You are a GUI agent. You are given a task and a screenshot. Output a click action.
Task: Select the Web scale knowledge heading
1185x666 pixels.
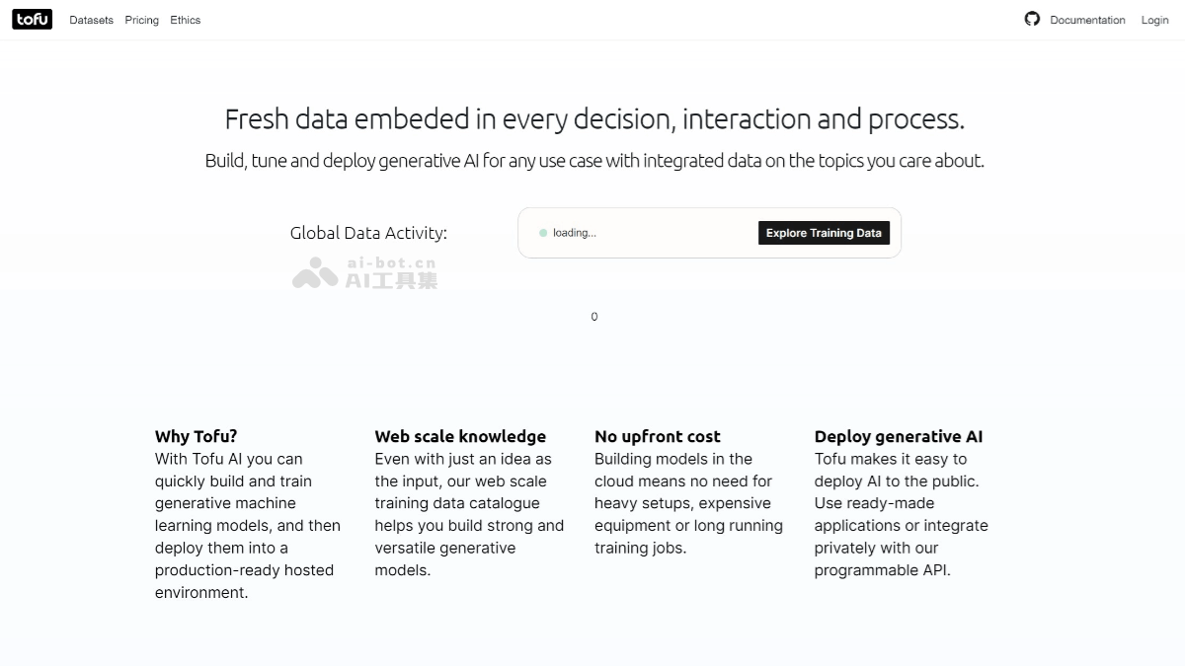460,436
